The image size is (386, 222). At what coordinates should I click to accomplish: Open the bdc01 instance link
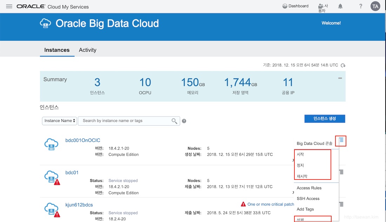point(72,172)
